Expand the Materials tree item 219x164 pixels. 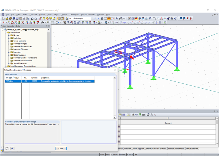coord(9,38)
